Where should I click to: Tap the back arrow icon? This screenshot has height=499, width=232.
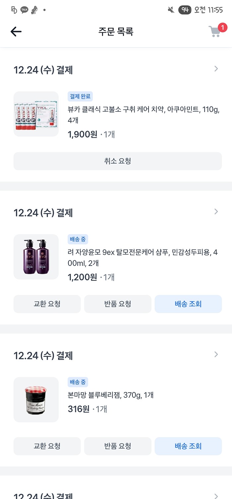click(x=16, y=32)
